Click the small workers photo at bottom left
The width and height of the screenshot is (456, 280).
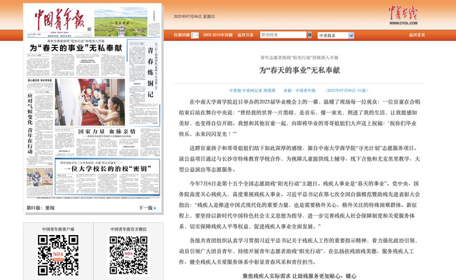coord(40,177)
